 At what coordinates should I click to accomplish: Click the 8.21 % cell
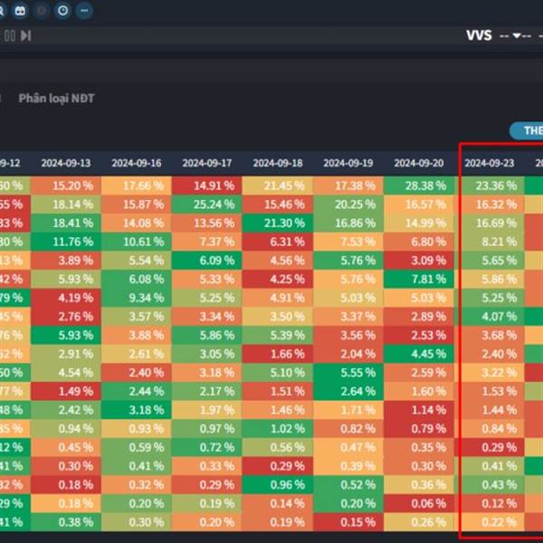490,242
